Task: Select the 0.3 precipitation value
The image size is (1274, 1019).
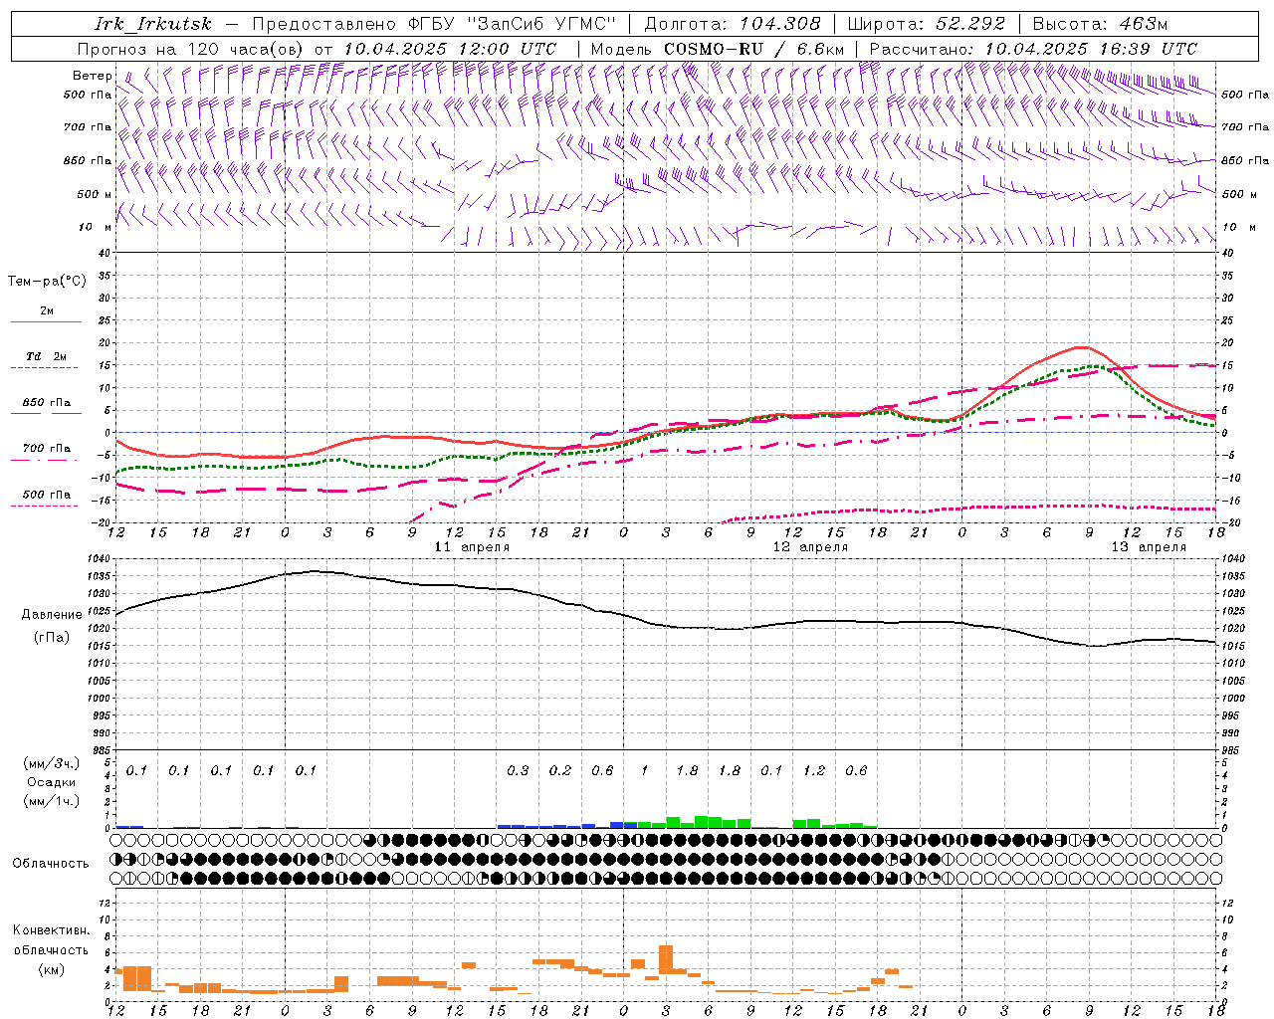Action: click(x=518, y=771)
